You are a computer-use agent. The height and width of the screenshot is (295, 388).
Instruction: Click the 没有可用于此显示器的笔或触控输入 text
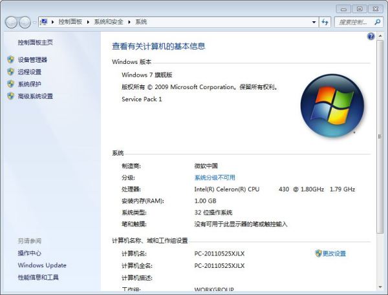click(x=241, y=224)
